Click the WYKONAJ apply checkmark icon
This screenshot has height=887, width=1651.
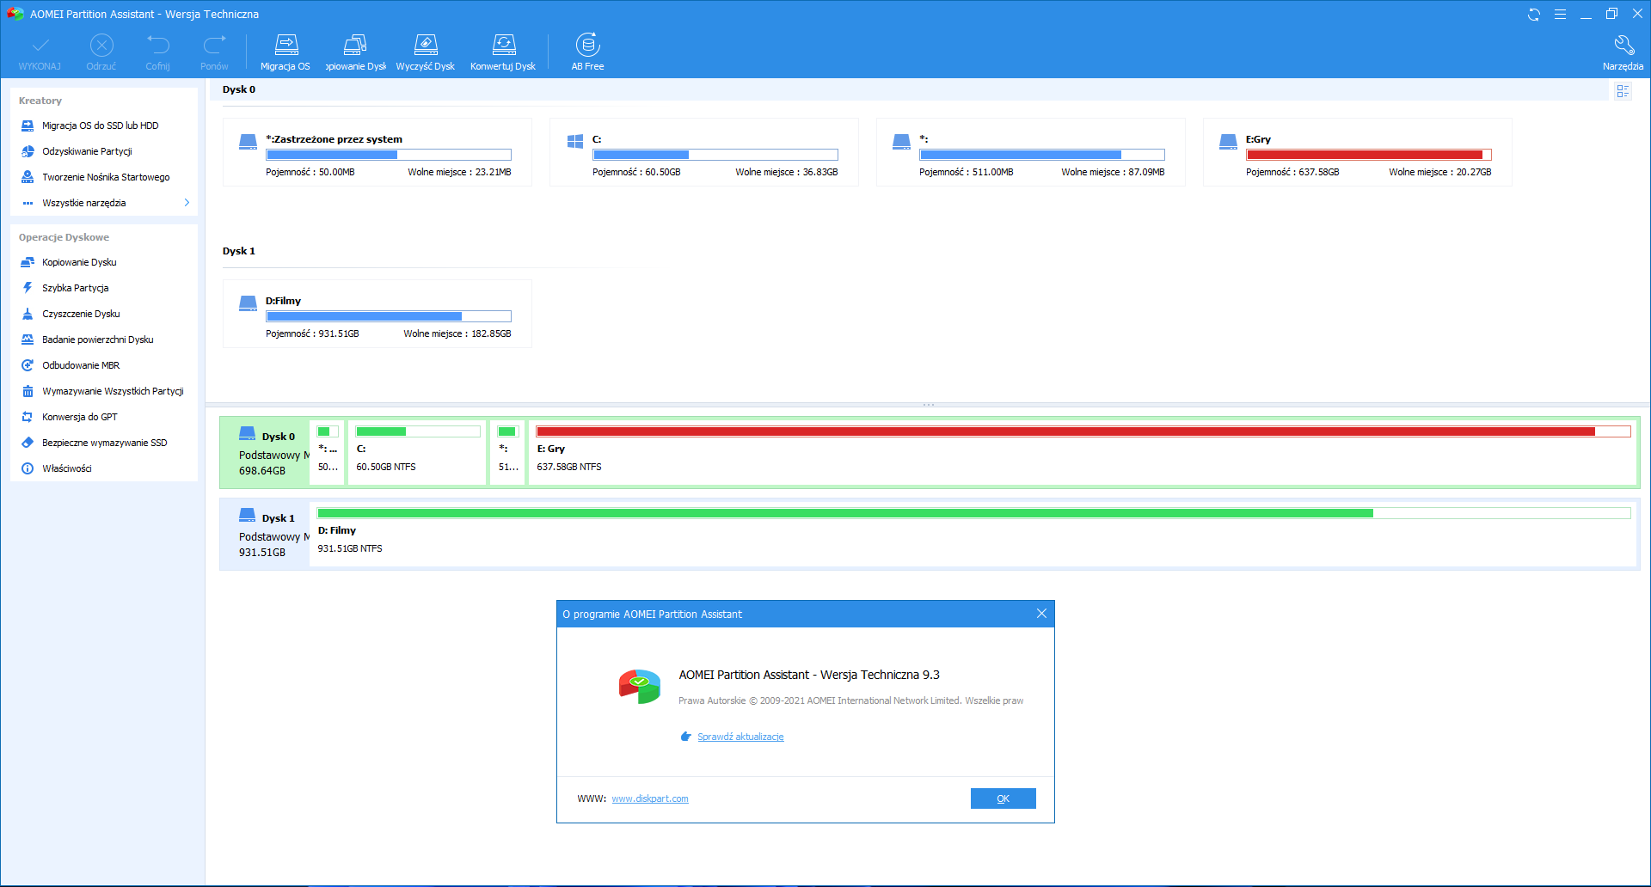40,45
